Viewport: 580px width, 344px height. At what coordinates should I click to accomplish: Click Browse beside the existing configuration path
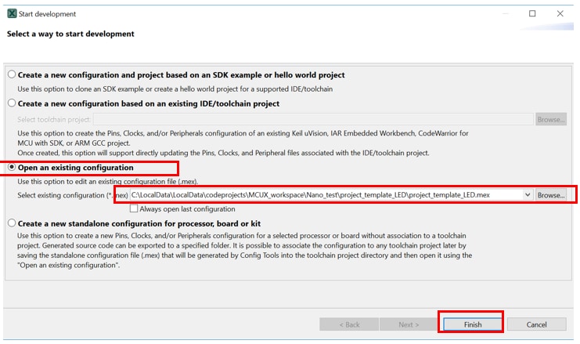pos(551,195)
